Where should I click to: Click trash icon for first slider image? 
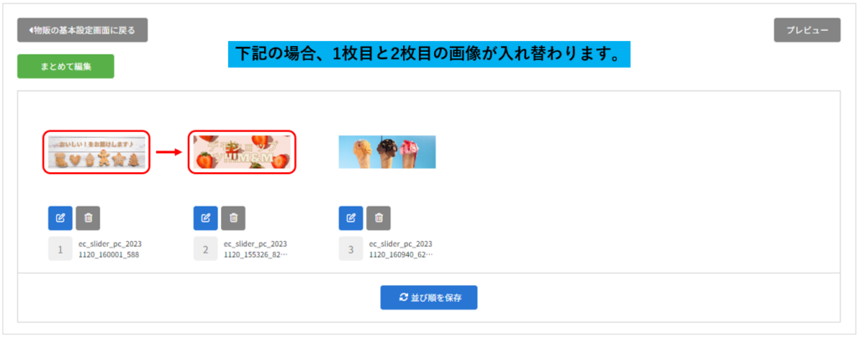[x=88, y=218]
